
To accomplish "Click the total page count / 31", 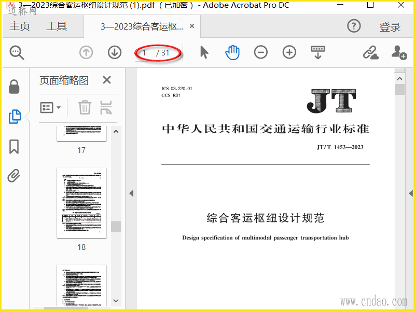I will [x=163, y=53].
